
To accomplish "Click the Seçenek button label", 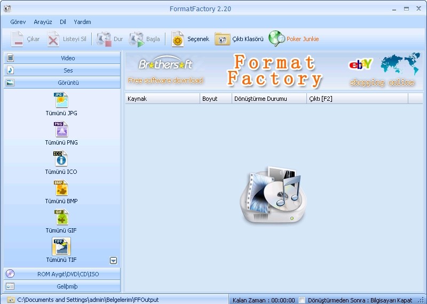I will [198, 39].
